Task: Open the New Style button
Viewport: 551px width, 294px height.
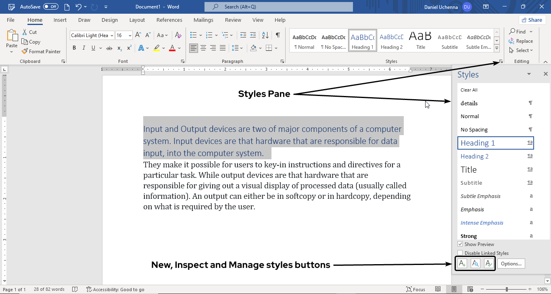Action: (462, 263)
